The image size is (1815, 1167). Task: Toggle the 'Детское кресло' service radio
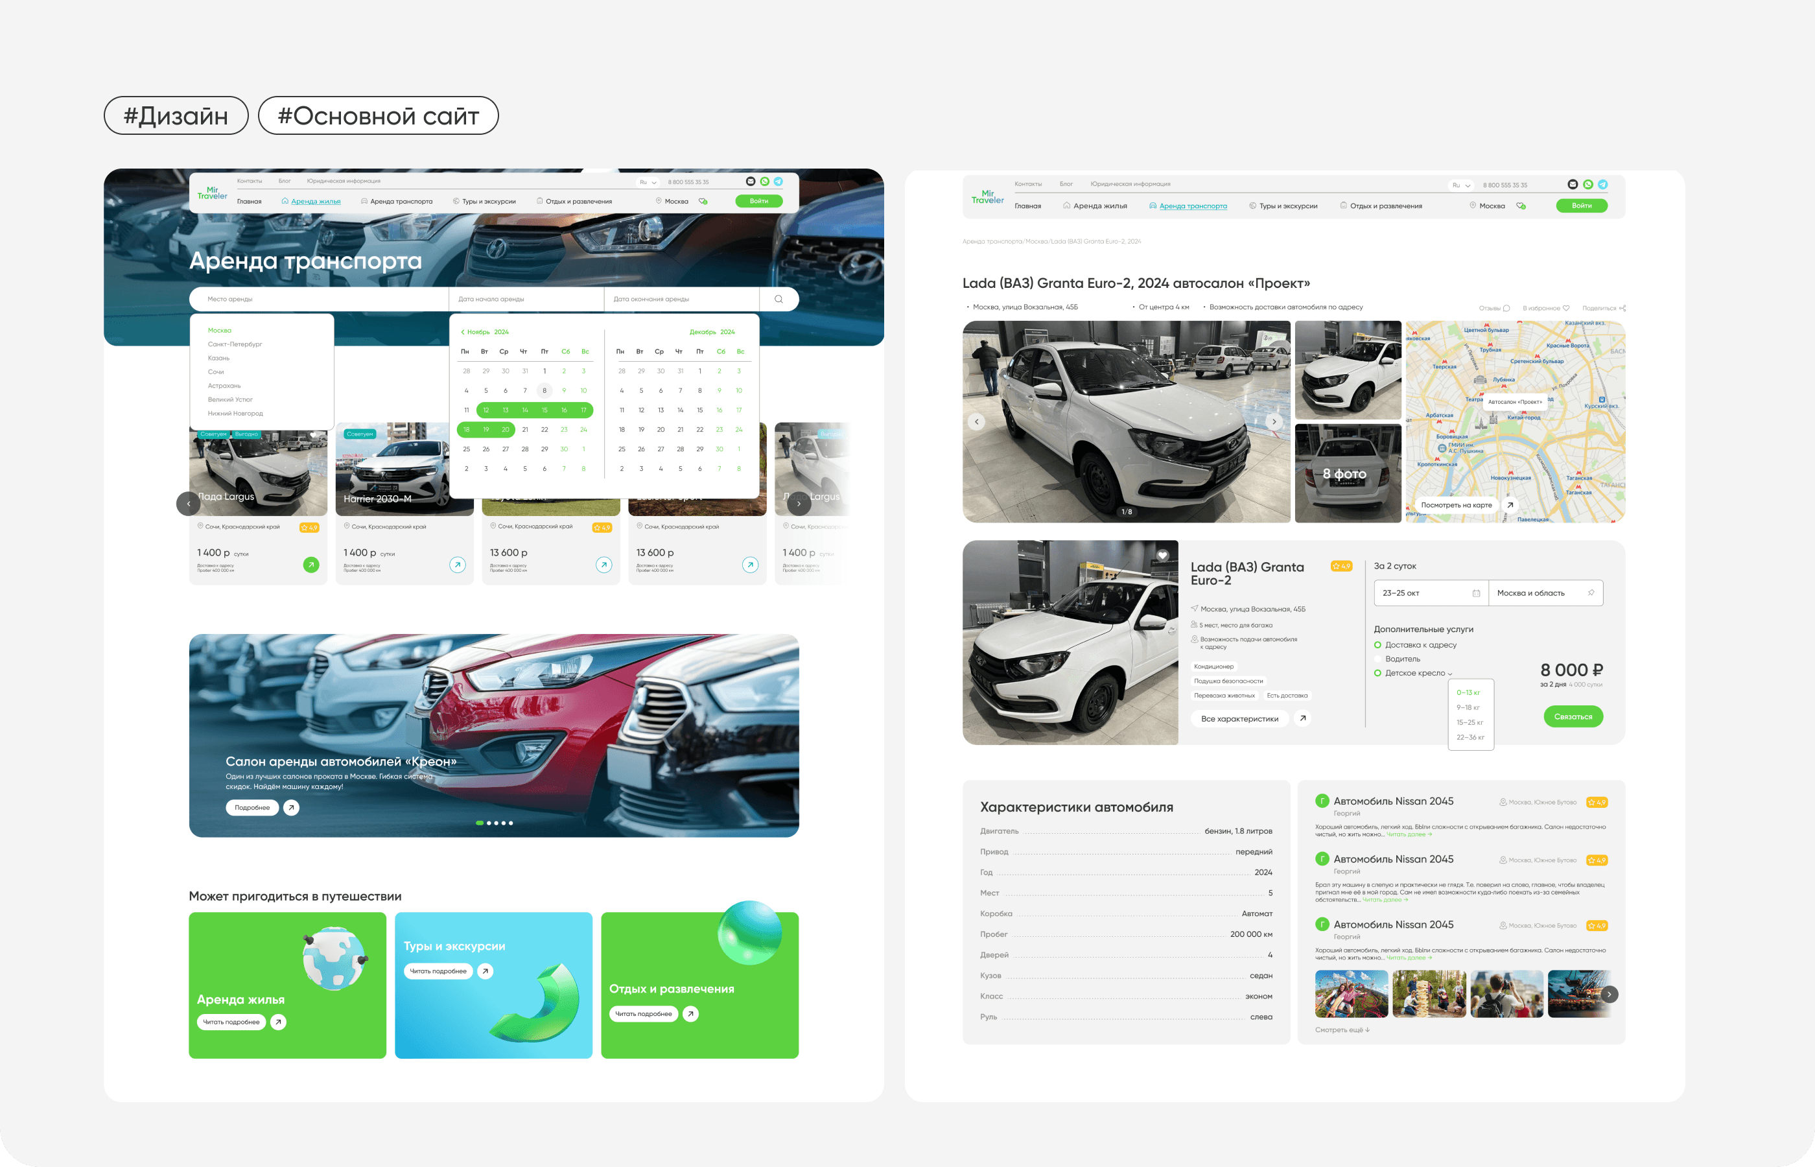click(x=1378, y=673)
